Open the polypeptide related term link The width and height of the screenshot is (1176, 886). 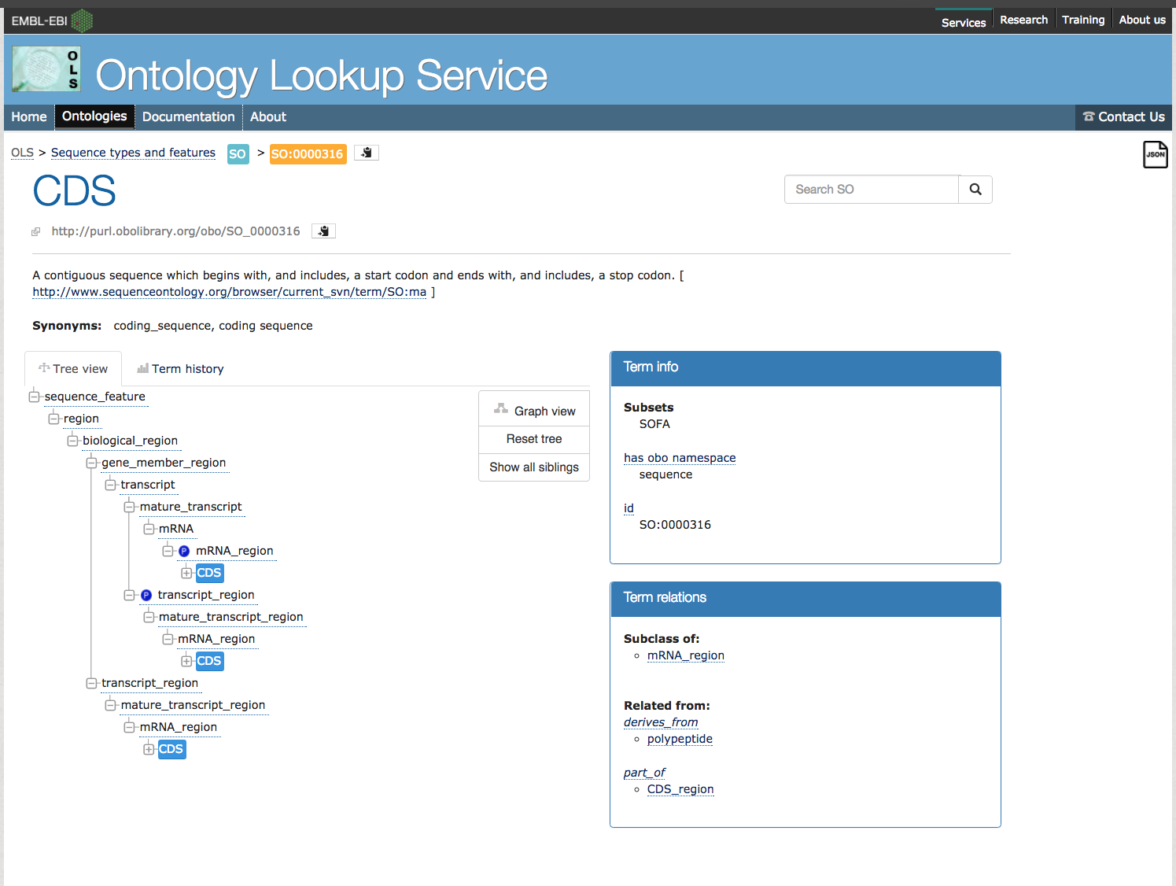point(680,739)
